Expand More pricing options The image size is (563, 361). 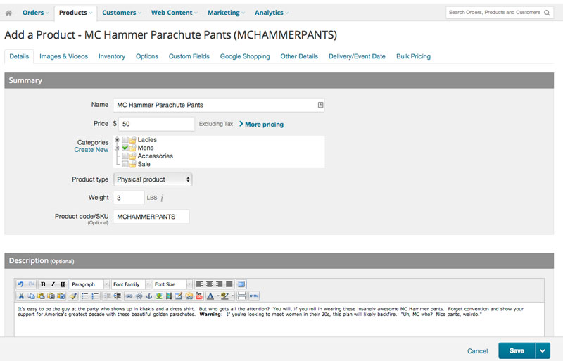261,125
